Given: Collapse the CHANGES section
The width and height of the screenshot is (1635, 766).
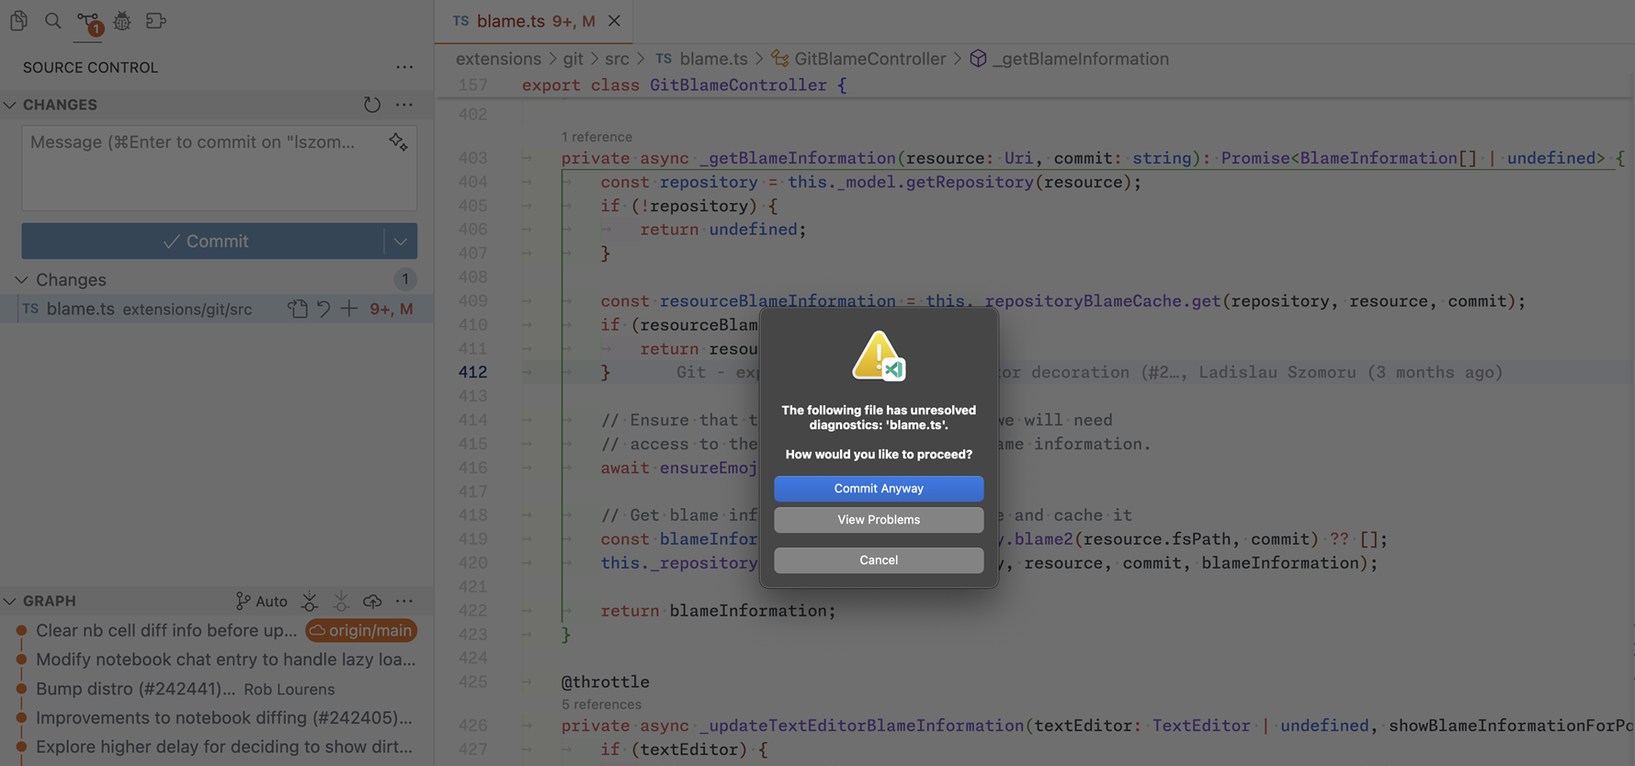Looking at the screenshot, I should (10, 105).
